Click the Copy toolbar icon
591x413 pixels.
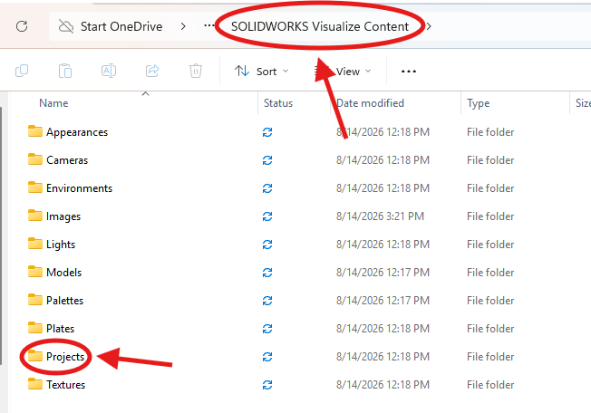point(22,71)
